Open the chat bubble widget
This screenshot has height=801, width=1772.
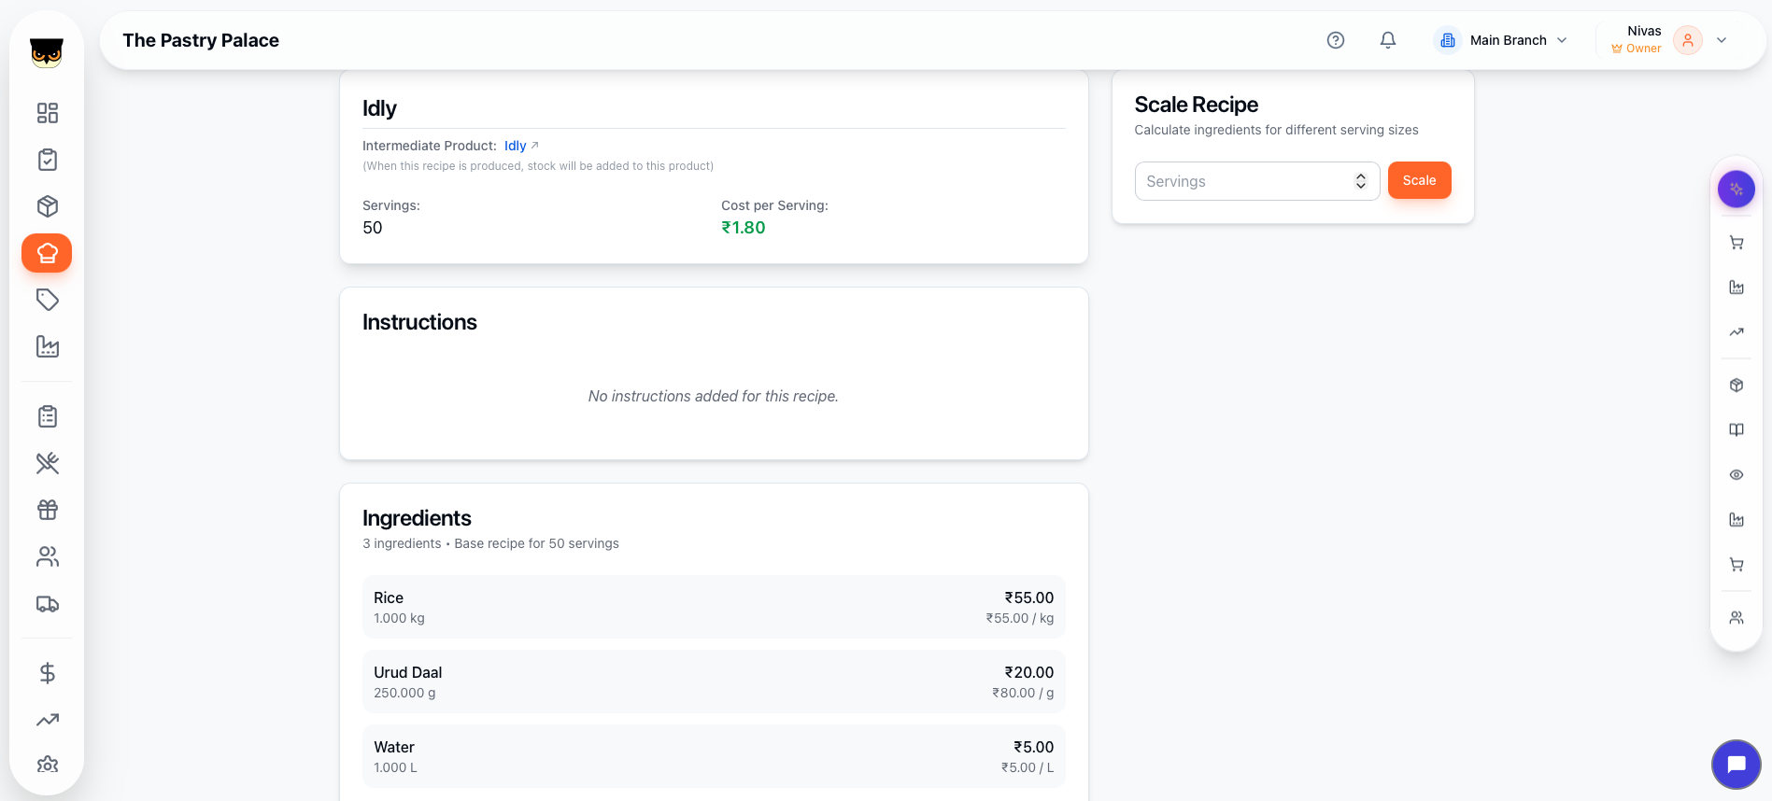click(x=1736, y=765)
